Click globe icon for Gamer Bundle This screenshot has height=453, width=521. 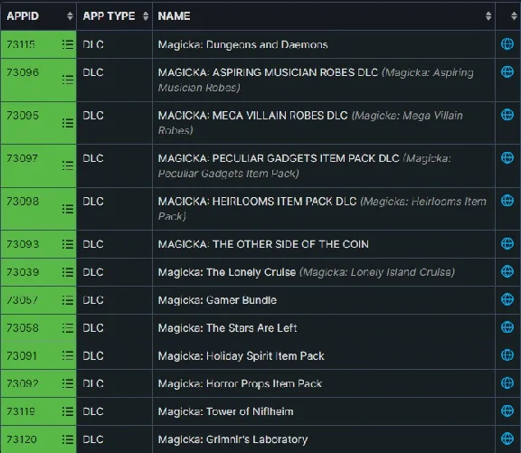coord(507,299)
